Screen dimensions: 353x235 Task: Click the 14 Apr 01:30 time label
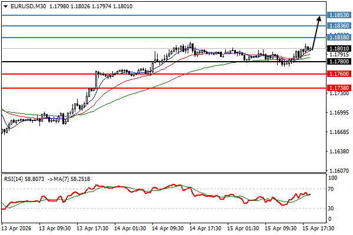[x=129, y=227]
